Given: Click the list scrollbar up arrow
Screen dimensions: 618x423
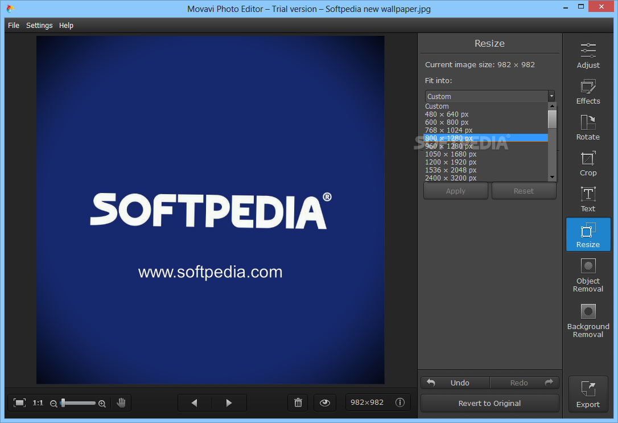Looking at the screenshot, I should point(552,106).
